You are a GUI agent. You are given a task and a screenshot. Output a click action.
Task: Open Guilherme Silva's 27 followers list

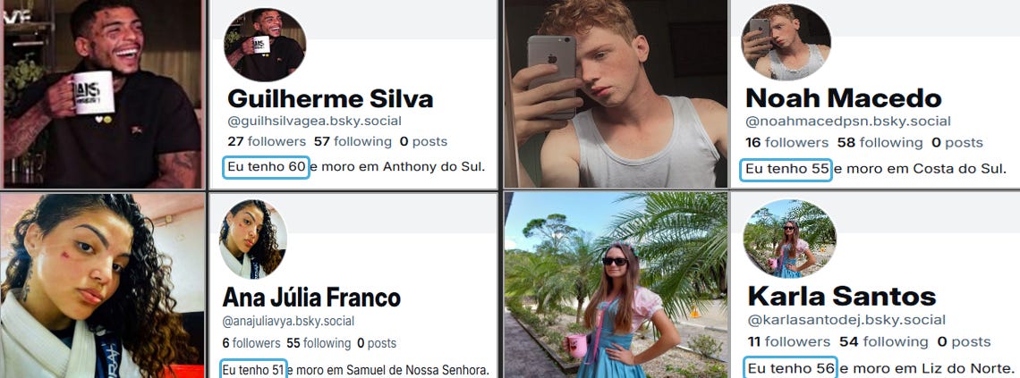tap(267, 141)
